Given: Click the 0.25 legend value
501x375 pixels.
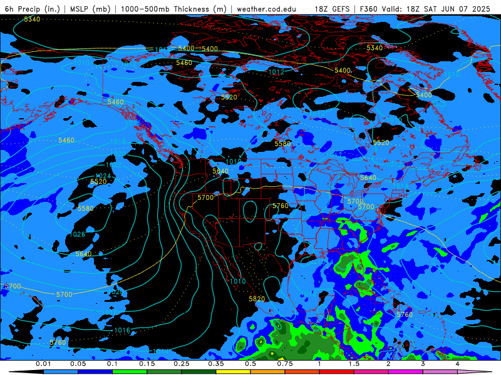Looking at the screenshot, I should 182,364.
